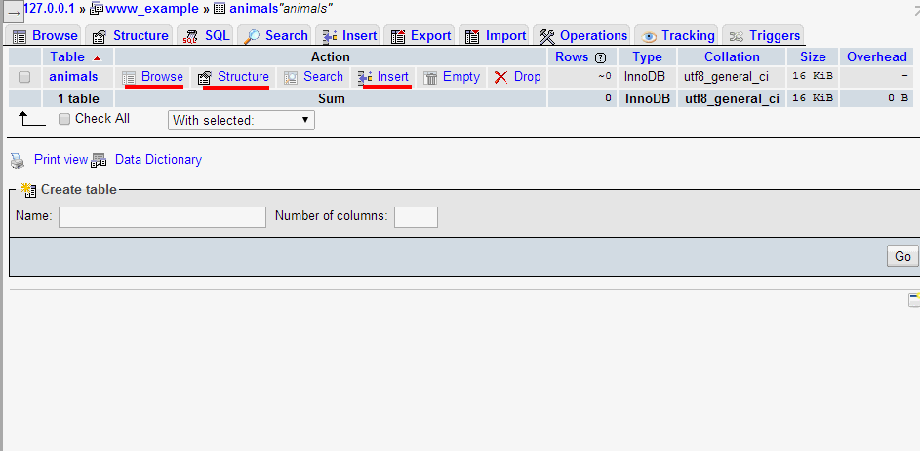The width and height of the screenshot is (920, 451).
Task: Click the printer icon
Action: click(x=18, y=161)
